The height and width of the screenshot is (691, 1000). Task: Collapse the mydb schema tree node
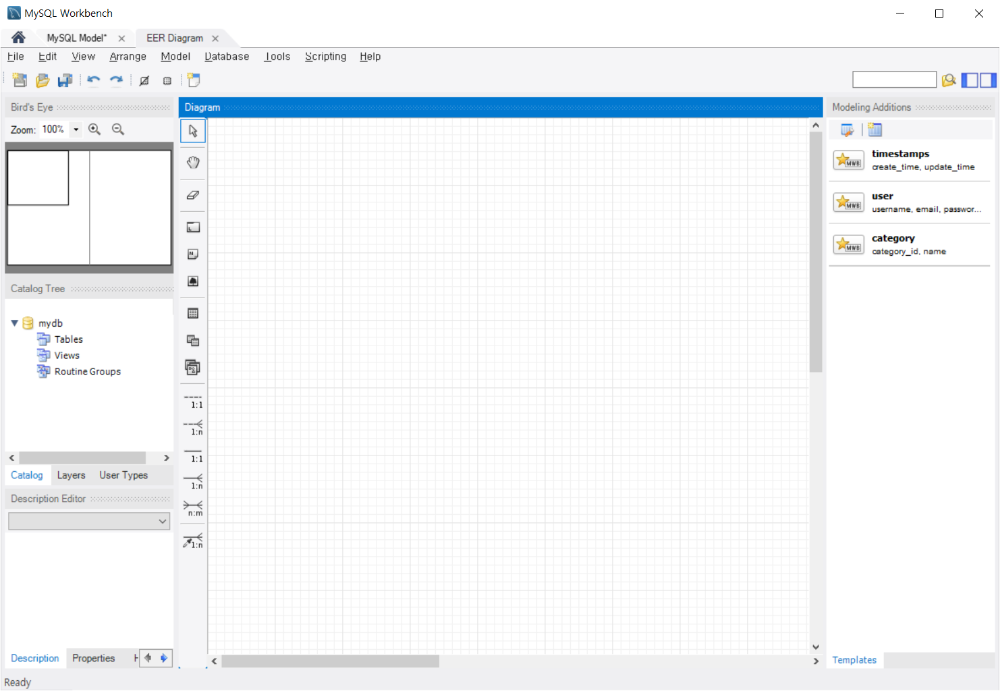click(14, 323)
